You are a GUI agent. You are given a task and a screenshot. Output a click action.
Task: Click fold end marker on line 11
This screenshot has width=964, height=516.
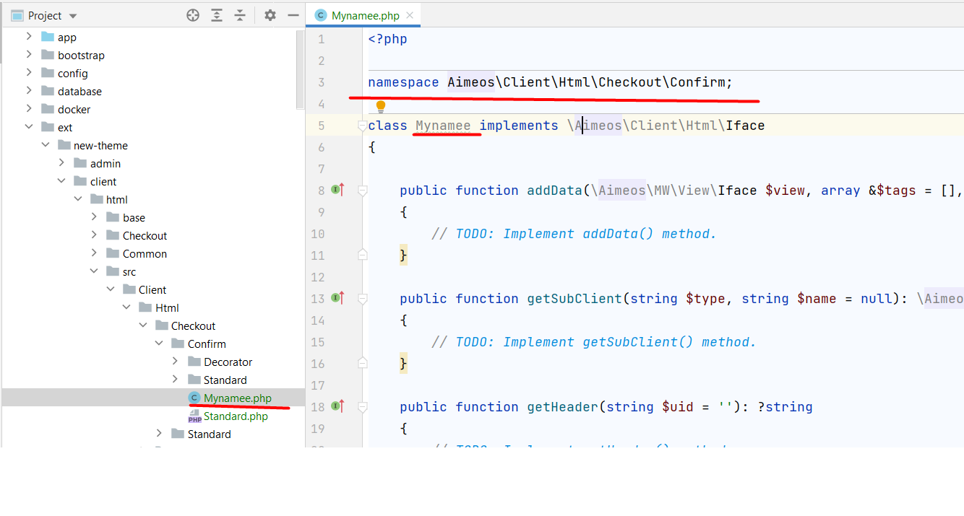(363, 254)
